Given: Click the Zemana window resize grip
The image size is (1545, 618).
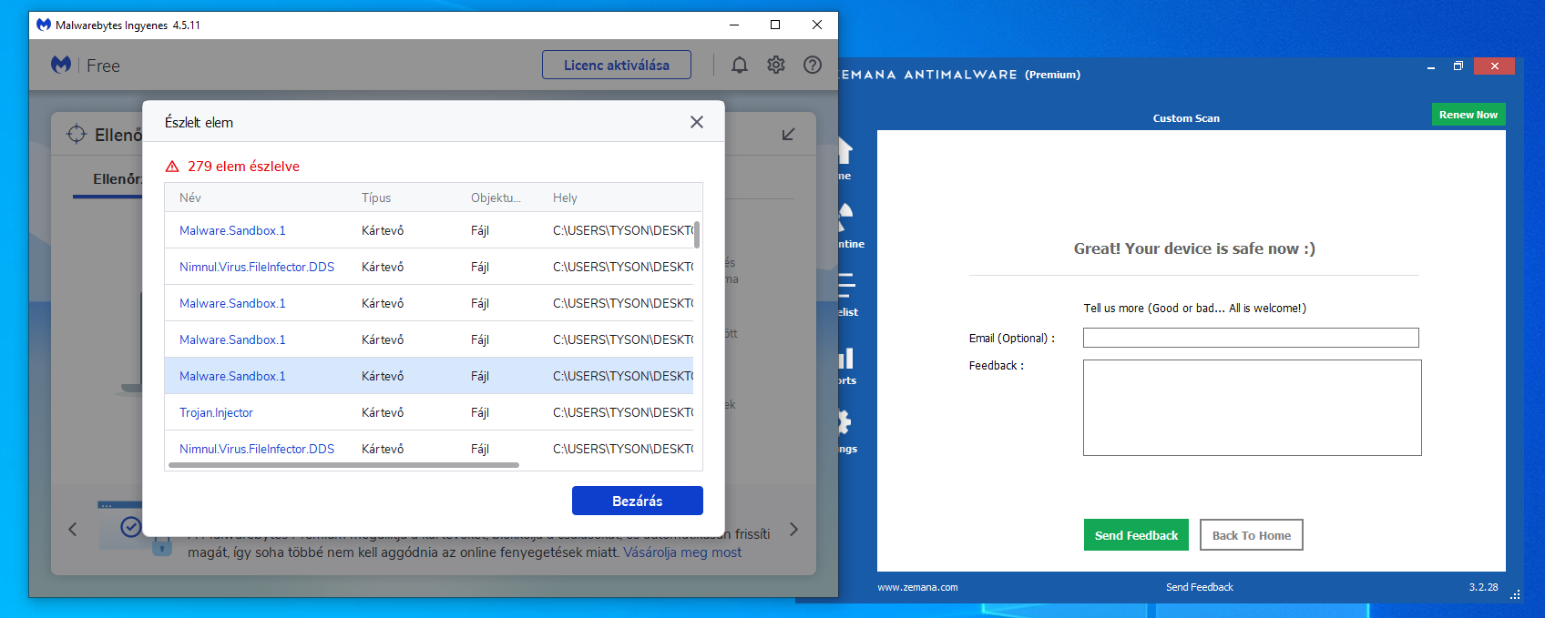Looking at the screenshot, I should [x=1516, y=595].
